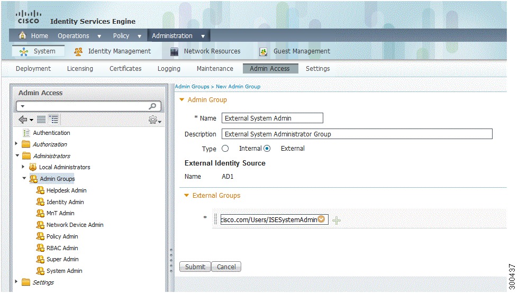The image size is (518, 293).
Task: Click the Settings folder icon in tree
Action: point(26,282)
